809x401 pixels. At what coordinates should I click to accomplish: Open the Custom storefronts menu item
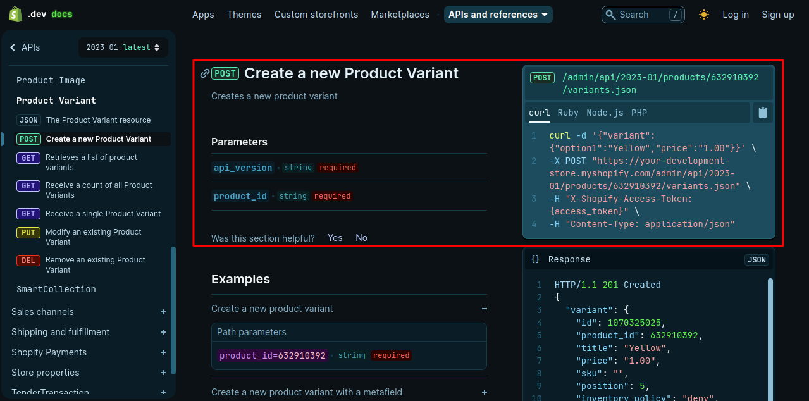316,15
